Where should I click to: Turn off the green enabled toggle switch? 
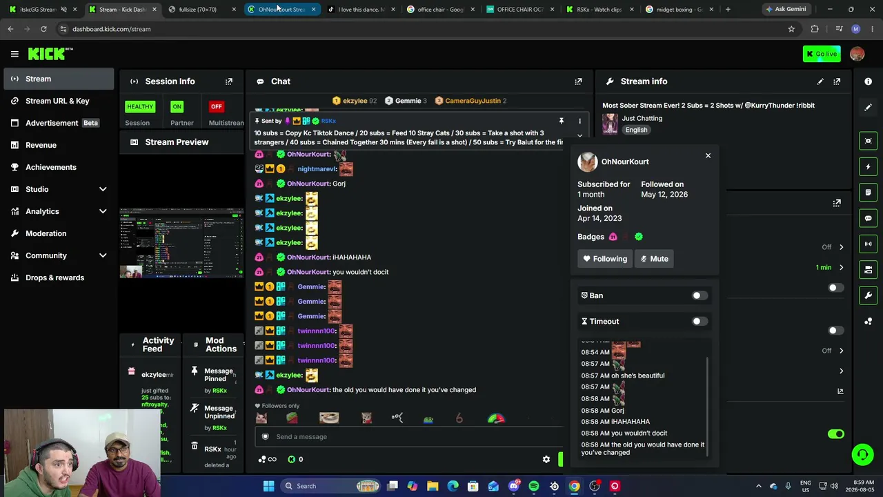(835, 434)
